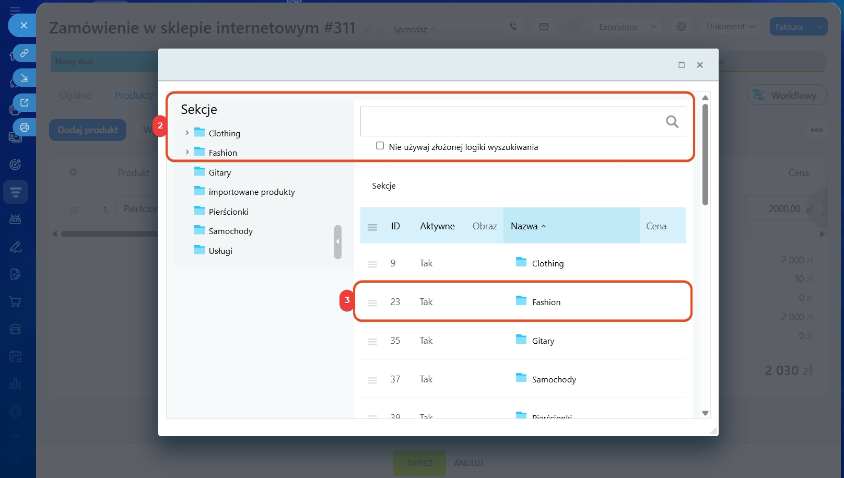The width and height of the screenshot is (844, 478).
Task: Collapse the sections panel splitter handle
Action: pyautogui.click(x=337, y=241)
